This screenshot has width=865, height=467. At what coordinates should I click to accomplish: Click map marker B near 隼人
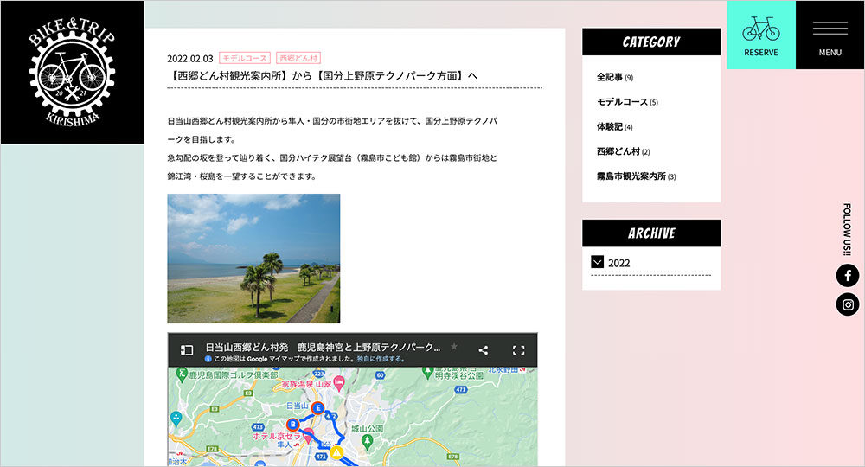coord(292,424)
